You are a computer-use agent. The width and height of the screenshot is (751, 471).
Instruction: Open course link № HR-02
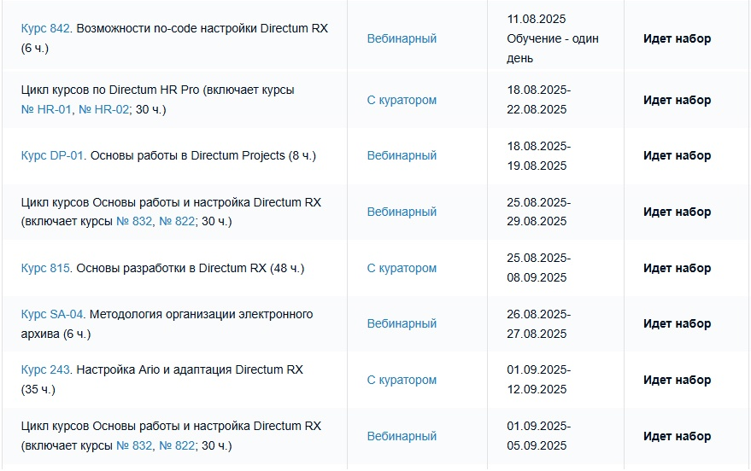103,109
